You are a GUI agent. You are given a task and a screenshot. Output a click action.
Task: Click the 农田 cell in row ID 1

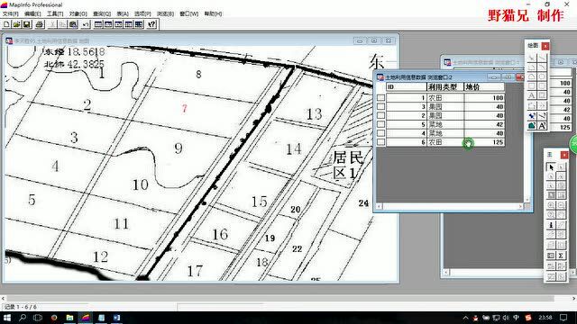[x=445, y=98]
